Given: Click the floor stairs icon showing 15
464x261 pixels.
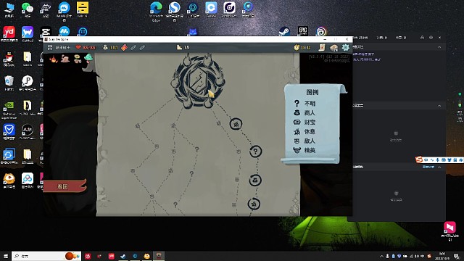Looking at the screenshot, I should (x=179, y=47).
